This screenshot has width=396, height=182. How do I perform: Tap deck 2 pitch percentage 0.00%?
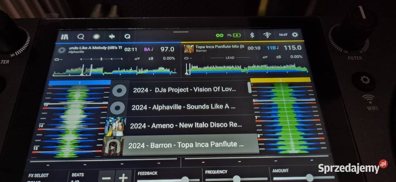tap(296, 57)
